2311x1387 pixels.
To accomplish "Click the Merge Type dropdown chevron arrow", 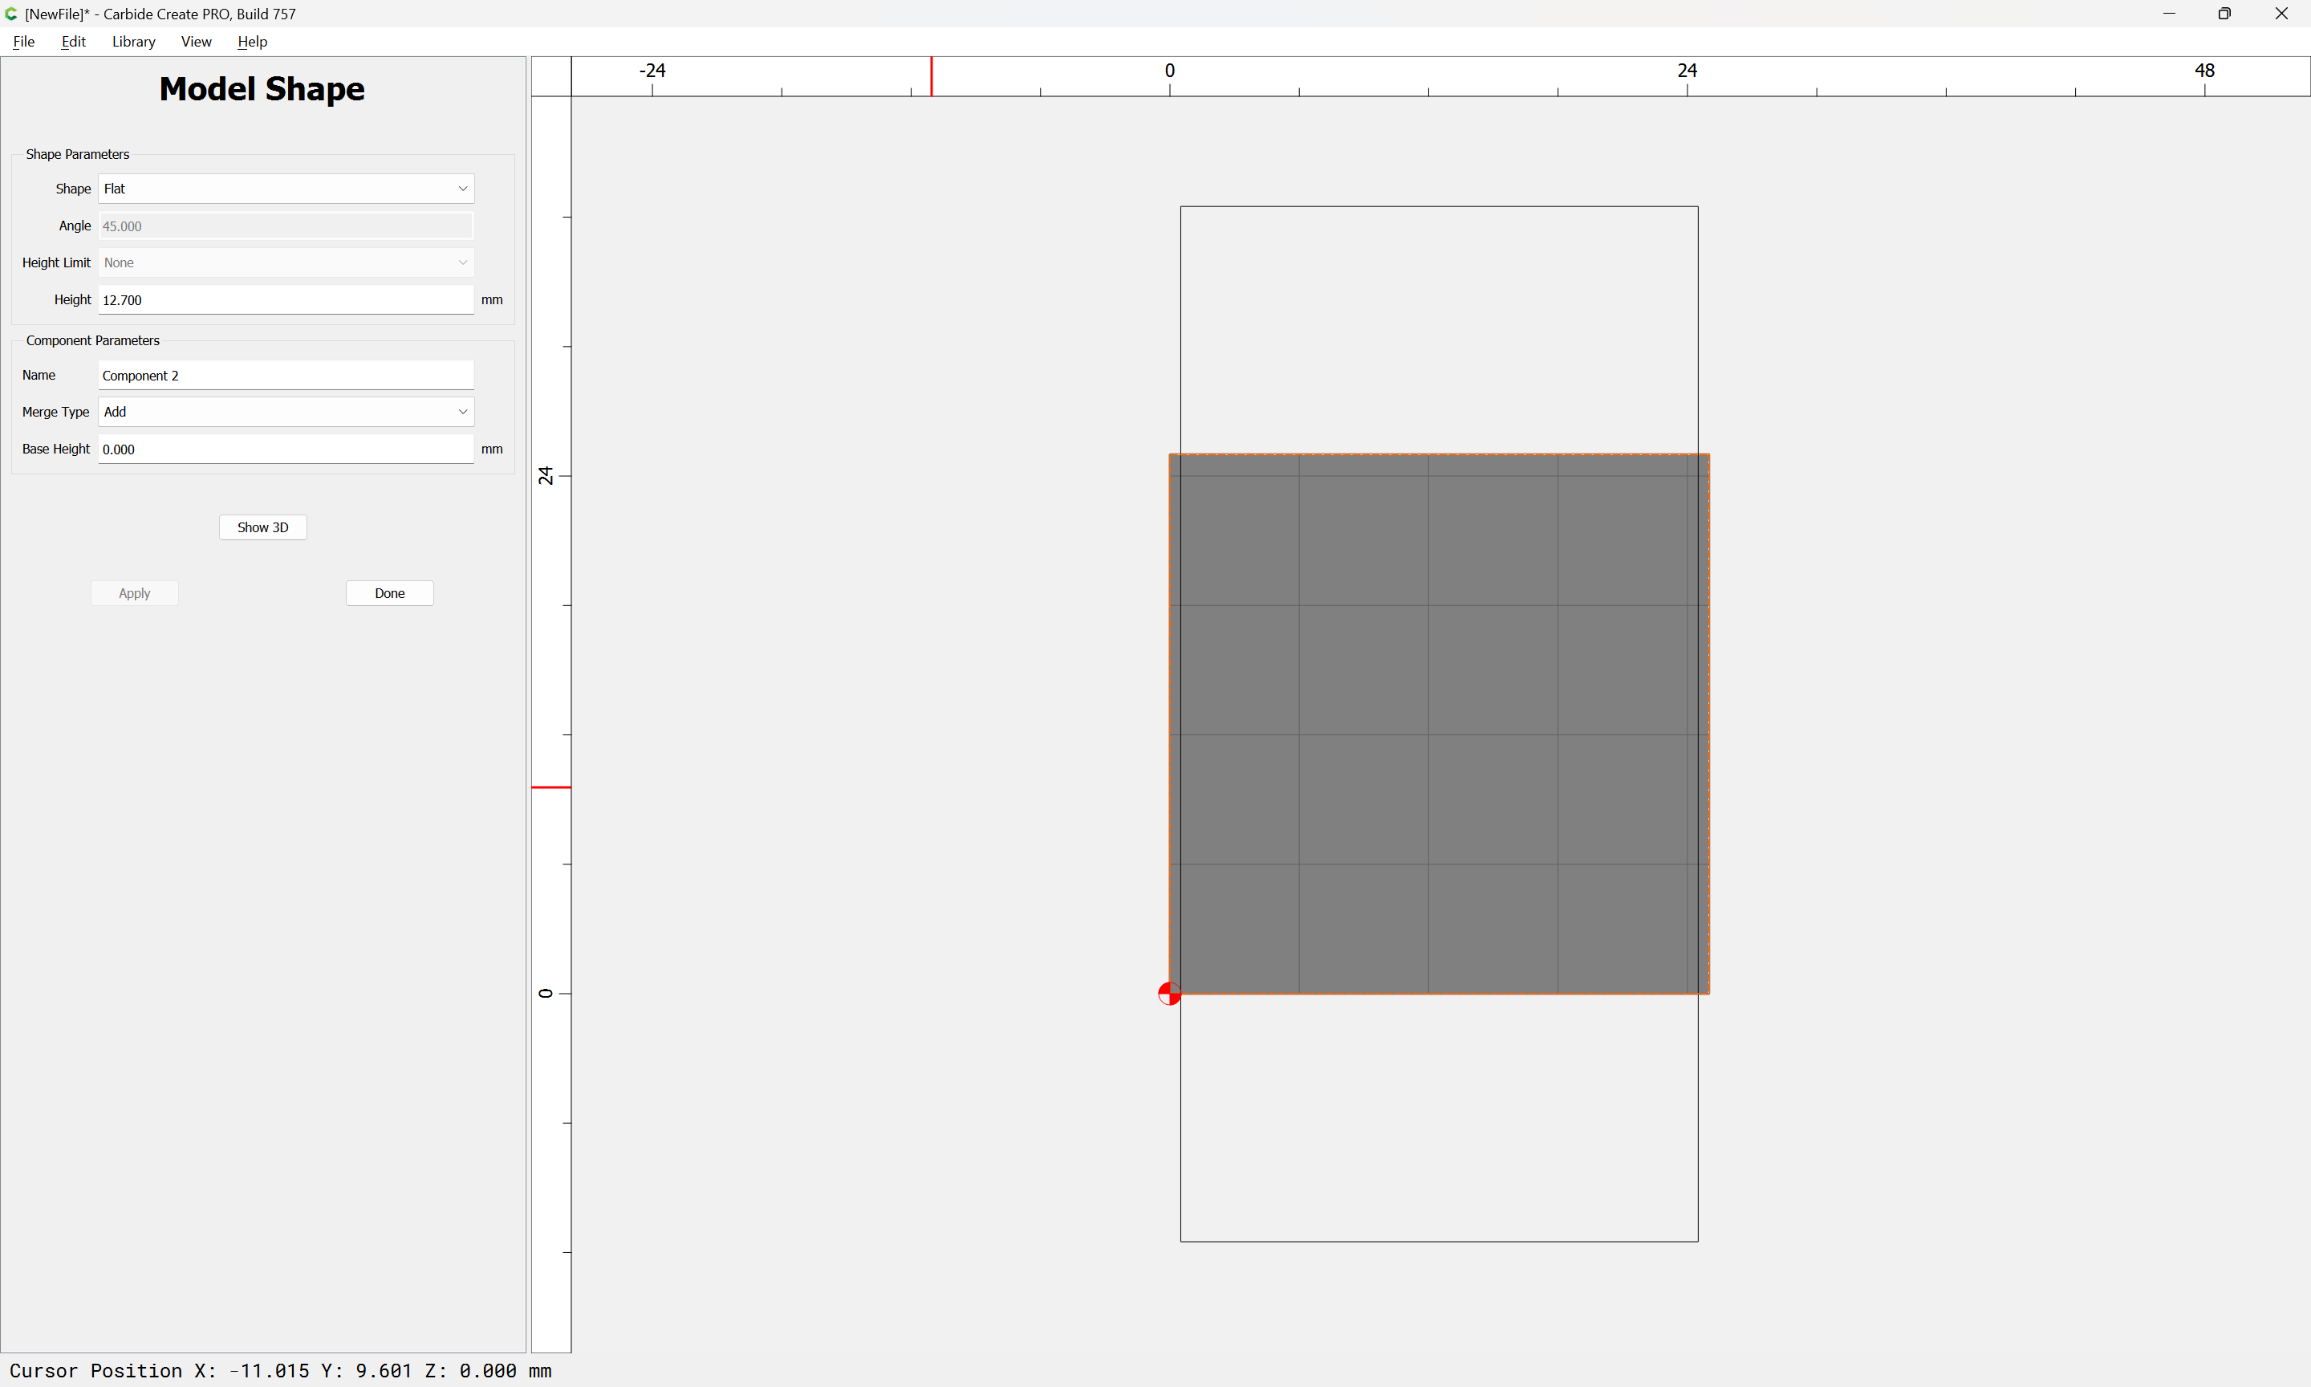I will [462, 413].
